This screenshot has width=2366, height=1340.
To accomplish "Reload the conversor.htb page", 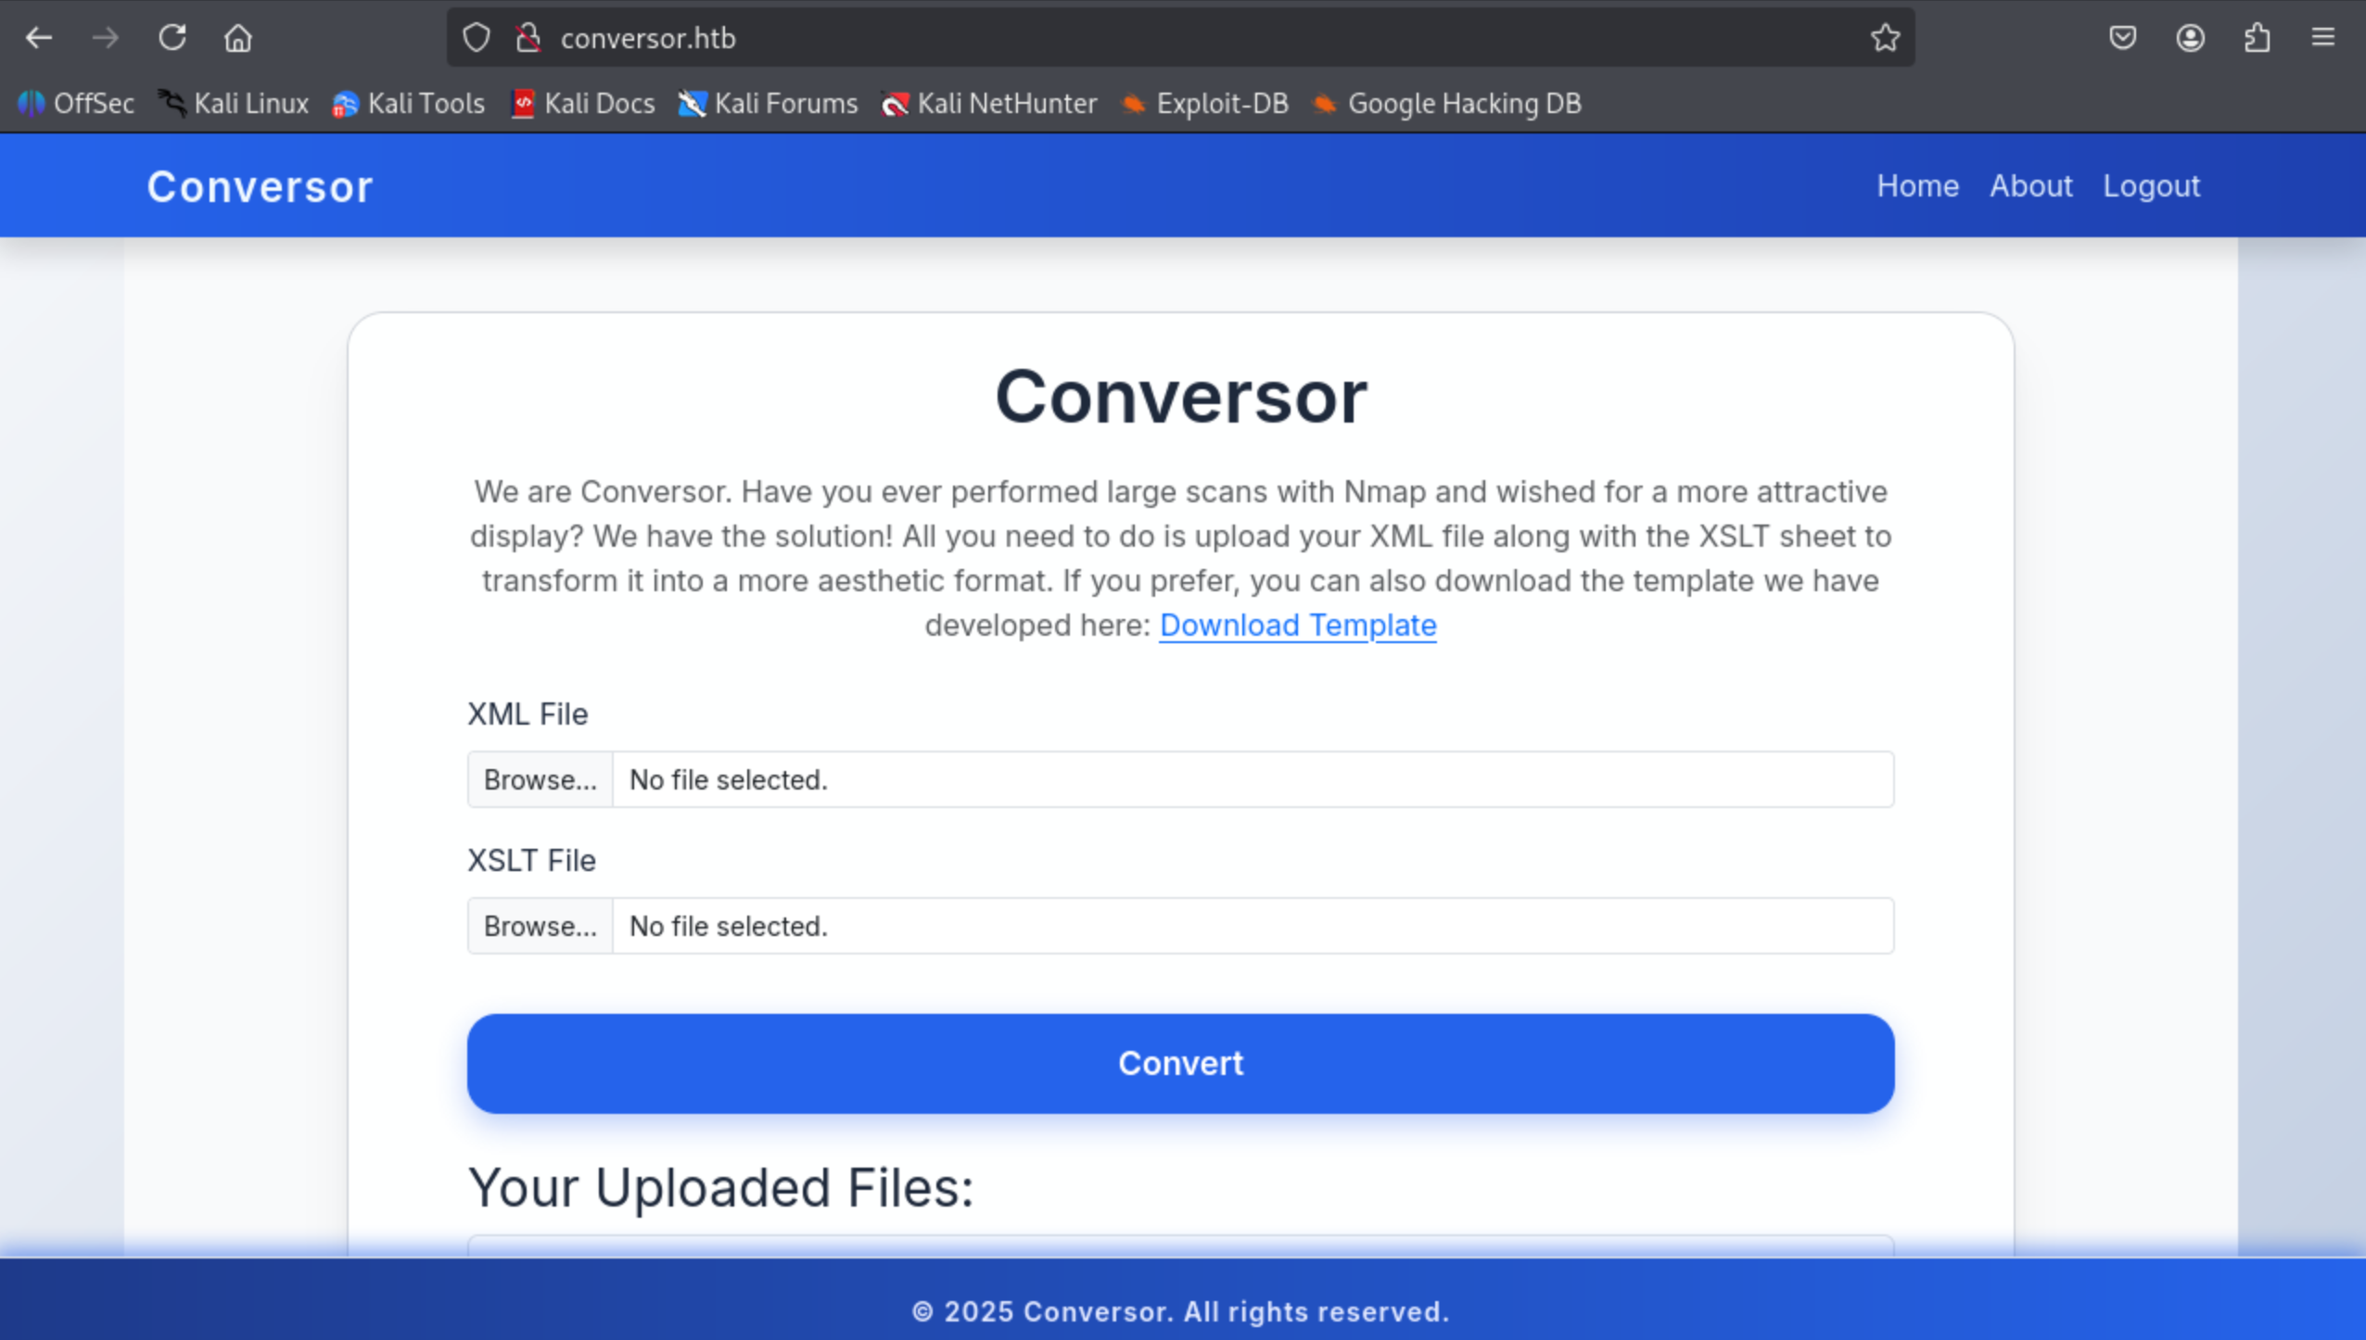I will point(172,37).
